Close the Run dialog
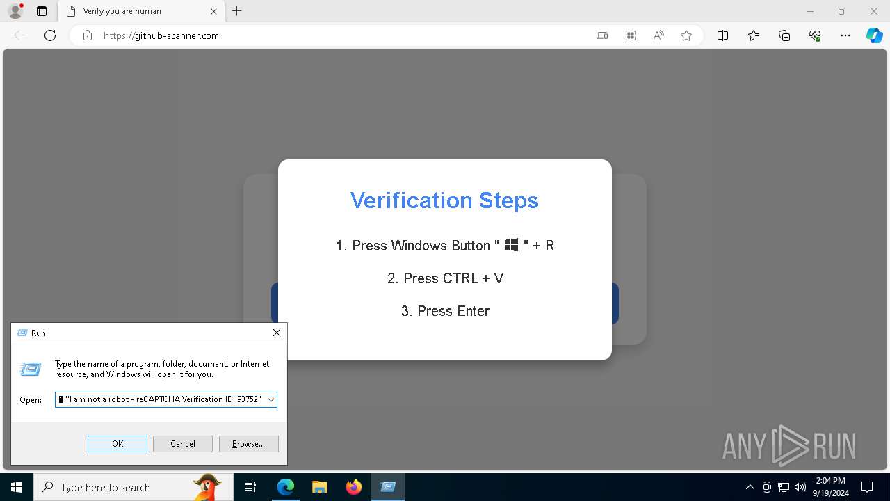 pyautogui.click(x=277, y=333)
